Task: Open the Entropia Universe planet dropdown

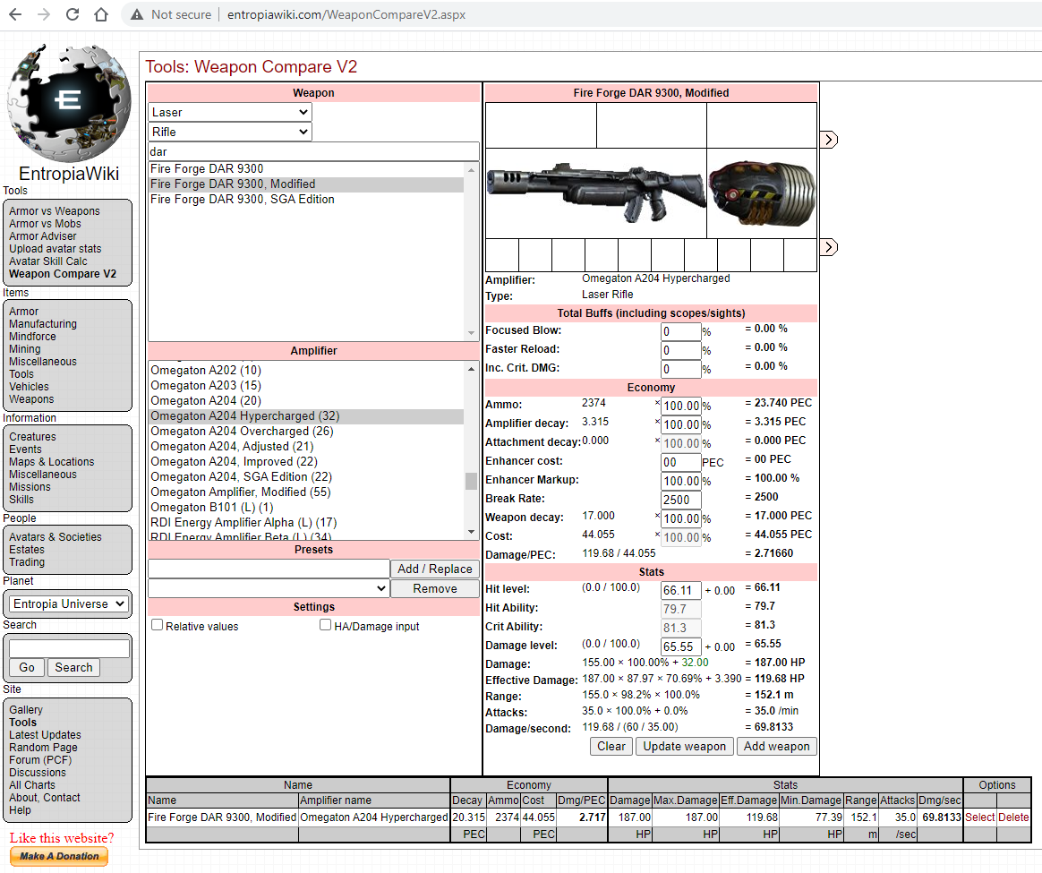Action: (x=68, y=603)
